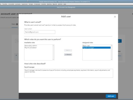The image size is (133, 100).
Task: Open the Inventory menu
Action: [x=44, y=4]
